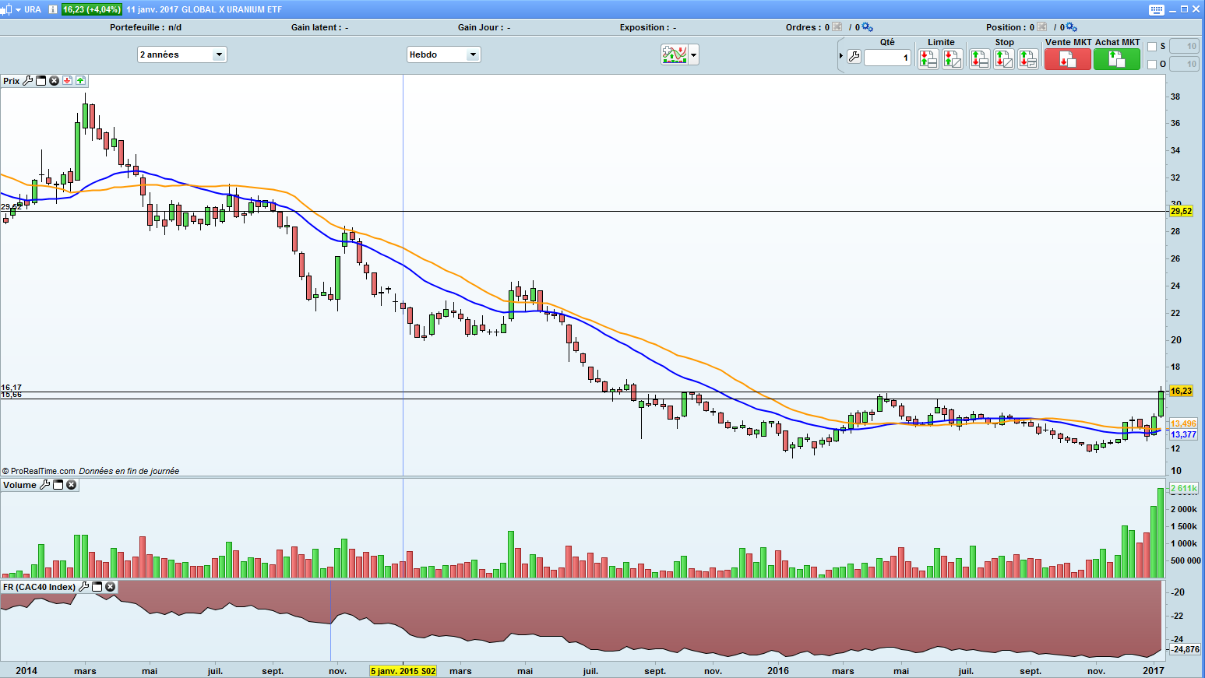1205x678 pixels.
Task: Open the chart style menu beside URA
Action: (x=10, y=9)
